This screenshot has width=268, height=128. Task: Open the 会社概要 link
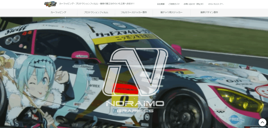(x=161, y=4)
